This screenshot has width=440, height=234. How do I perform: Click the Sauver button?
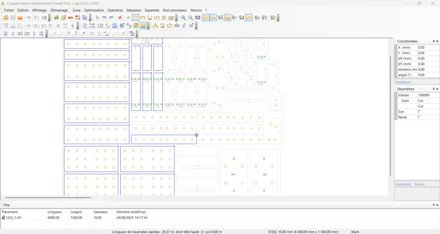[x=419, y=184]
